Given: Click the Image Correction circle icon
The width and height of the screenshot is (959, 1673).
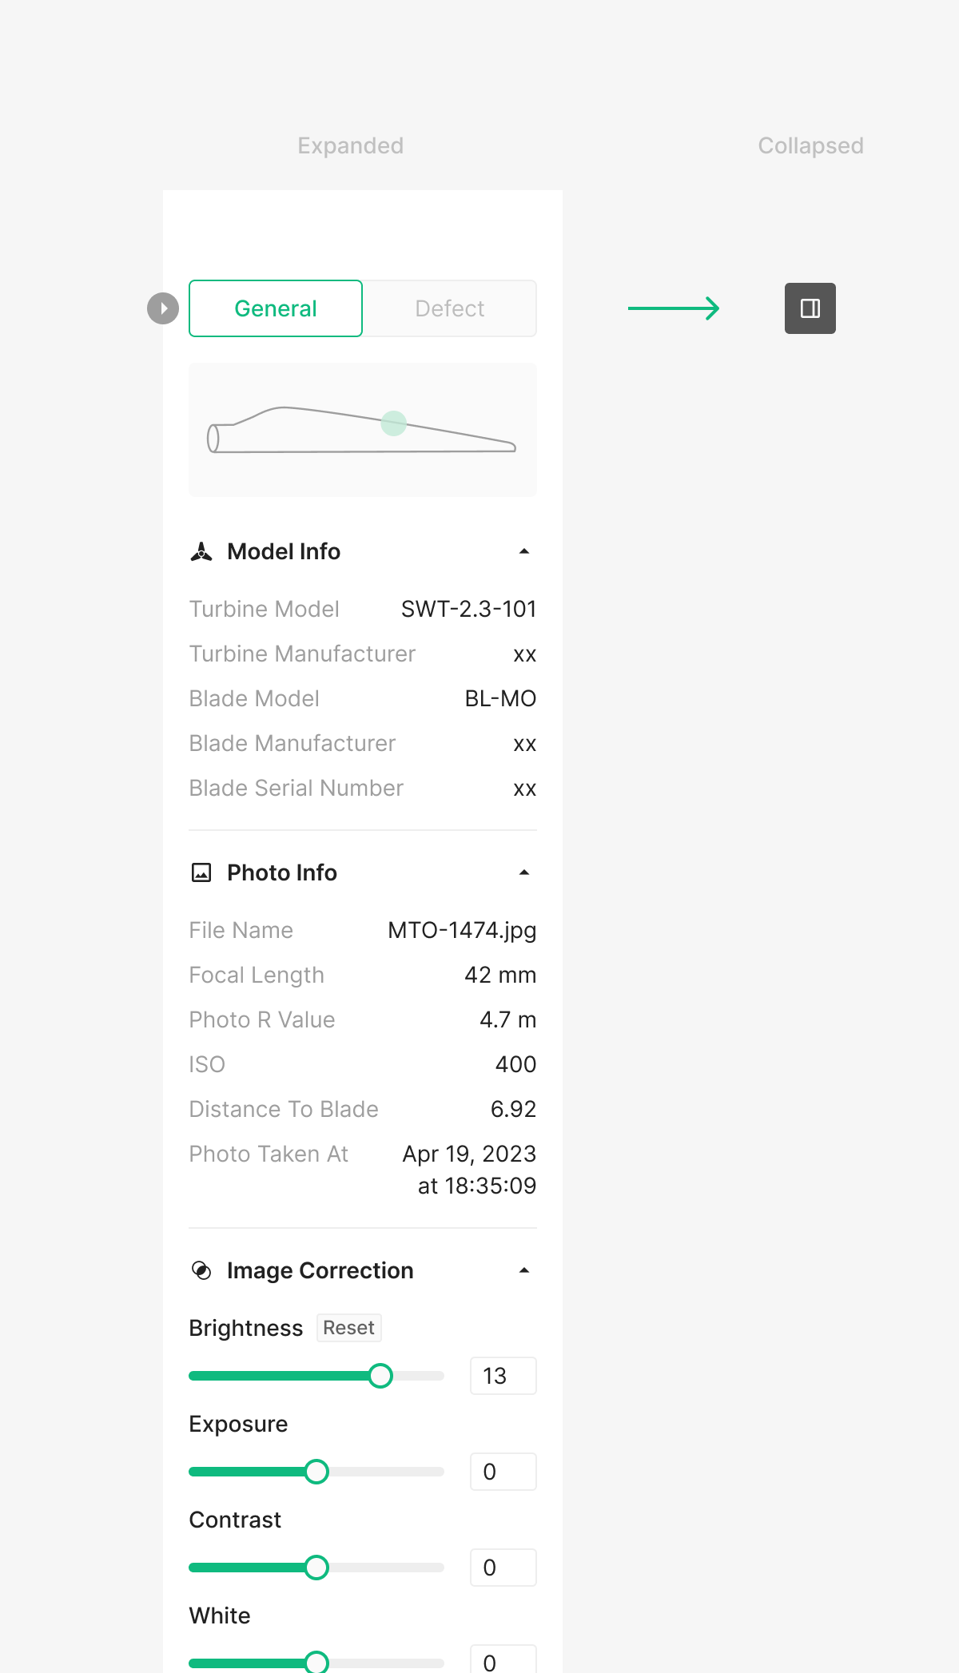Looking at the screenshot, I should [x=201, y=1270].
